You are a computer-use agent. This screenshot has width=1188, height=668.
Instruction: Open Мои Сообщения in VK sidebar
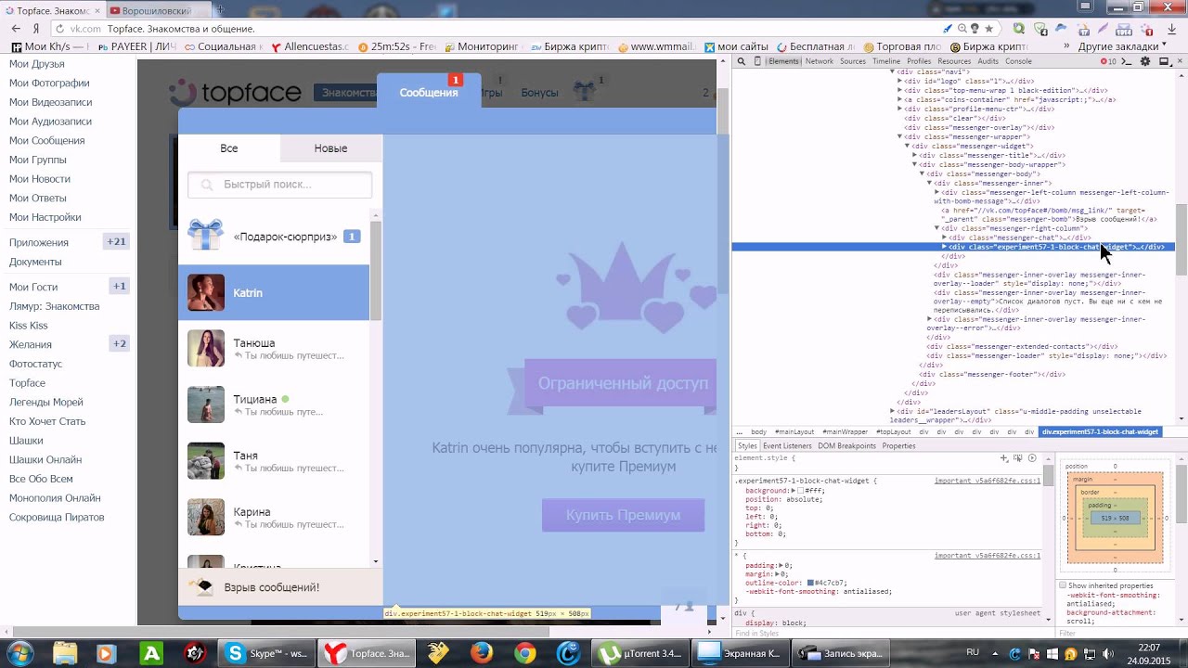pyautogui.click(x=46, y=140)
